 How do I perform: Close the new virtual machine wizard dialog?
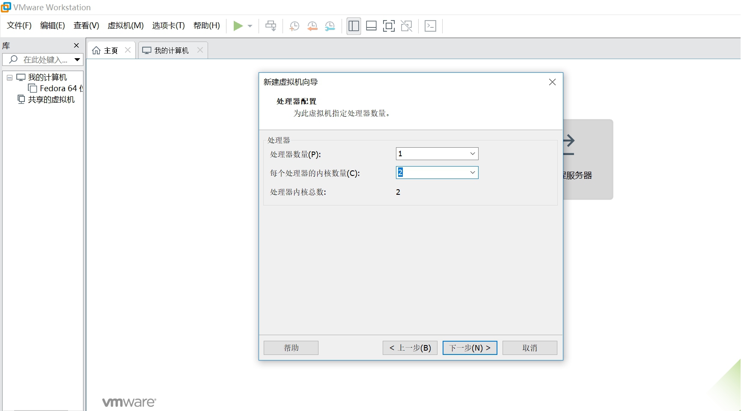552,82
